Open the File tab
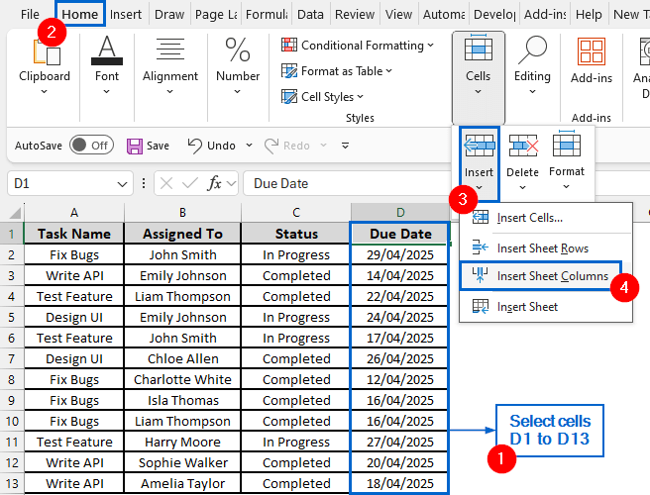 30,15
